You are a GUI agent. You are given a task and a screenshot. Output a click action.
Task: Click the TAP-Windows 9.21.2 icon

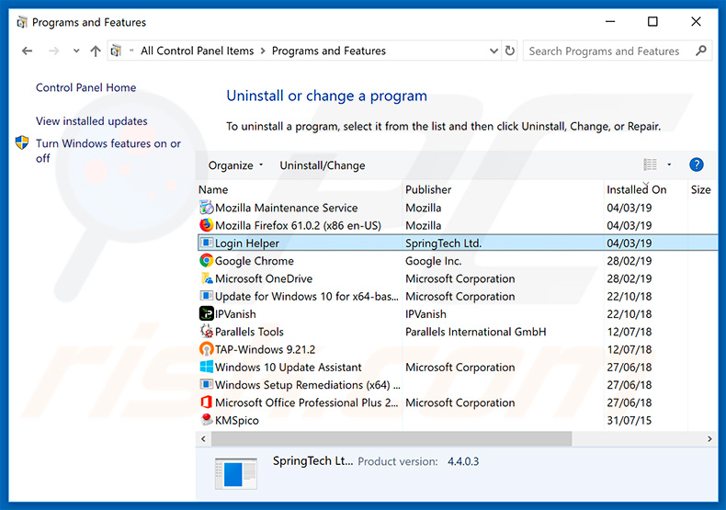207,348
